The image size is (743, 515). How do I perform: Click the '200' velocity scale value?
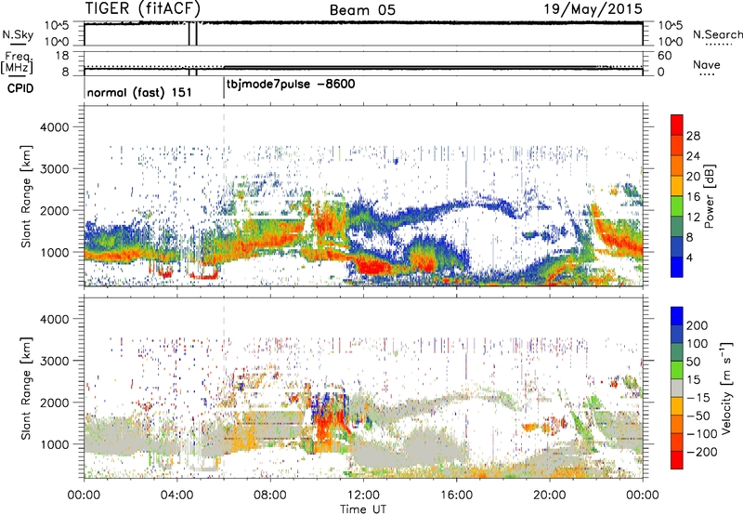tap(697, 325)
